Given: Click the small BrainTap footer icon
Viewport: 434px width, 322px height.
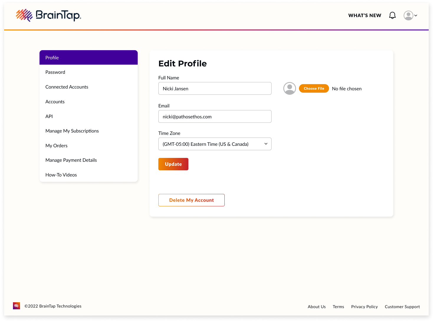Looking at the screenshot, I should 17,306.
